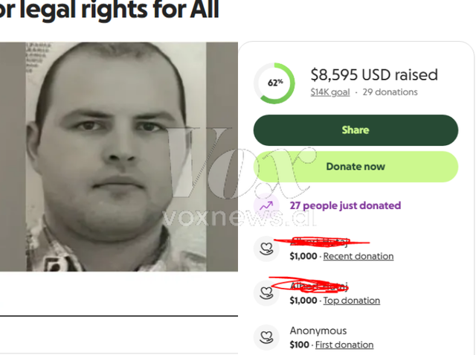Click heart-hand icon beside Recent donation
476x355 pixels.
coord(266,249)
